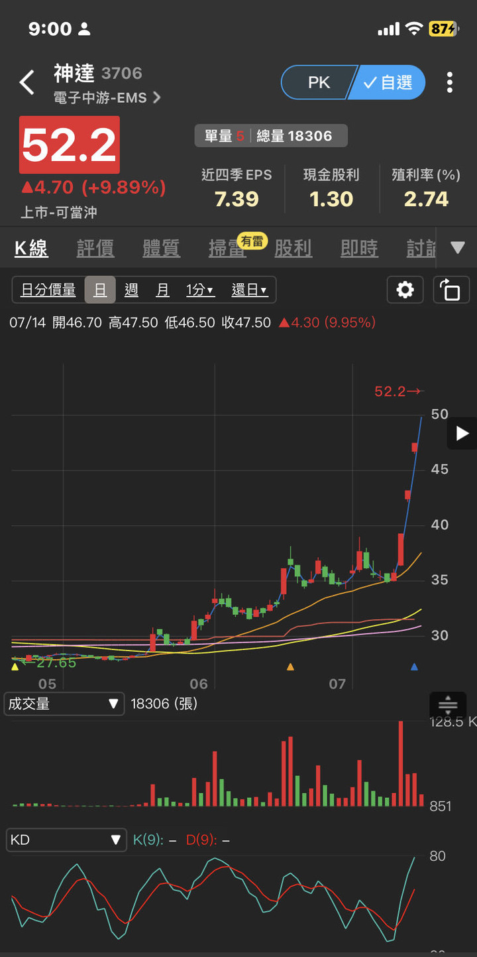Tap the back arrow icon

tap(26, 83)
